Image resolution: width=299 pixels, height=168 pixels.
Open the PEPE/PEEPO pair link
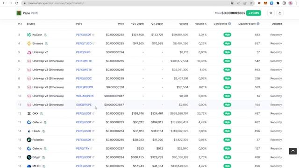[x=85, y=87]
